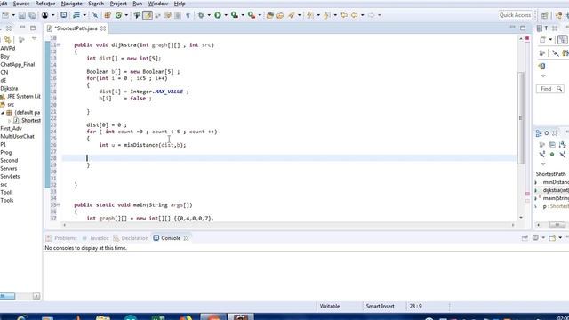
Task: Click the Search flashlight icon
Action: point(292,15)
